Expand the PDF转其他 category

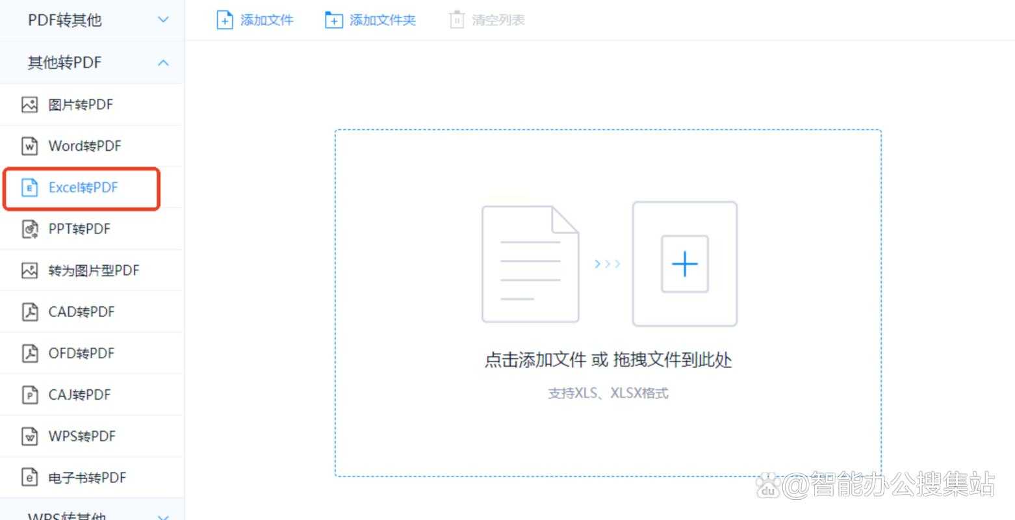(x=162, y=20)
